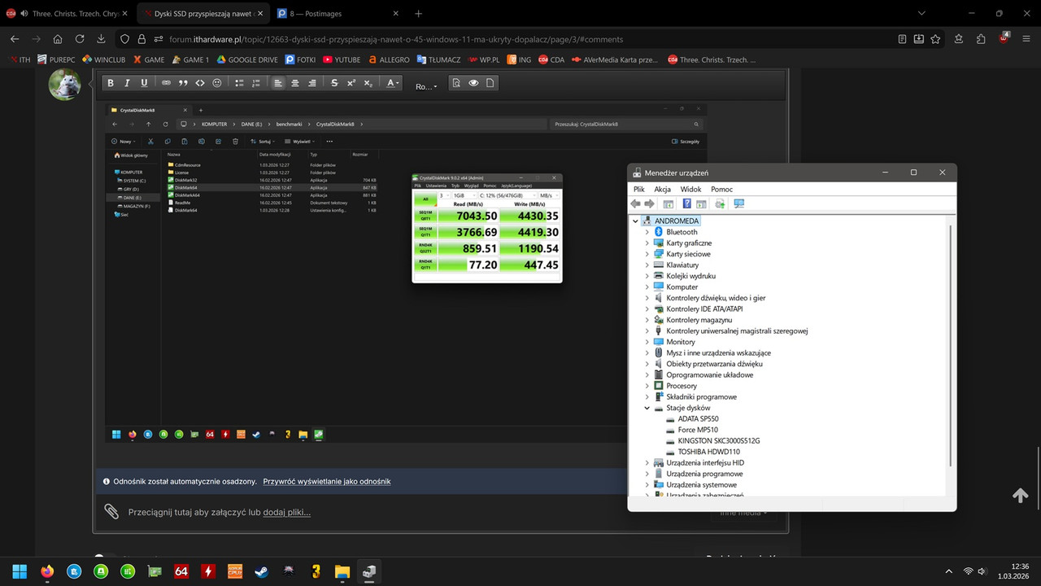Toggle bold formatting in the post editor
Image resolution: width=1041 pixels, height=586 pixels.
click(x=111, y=83)
